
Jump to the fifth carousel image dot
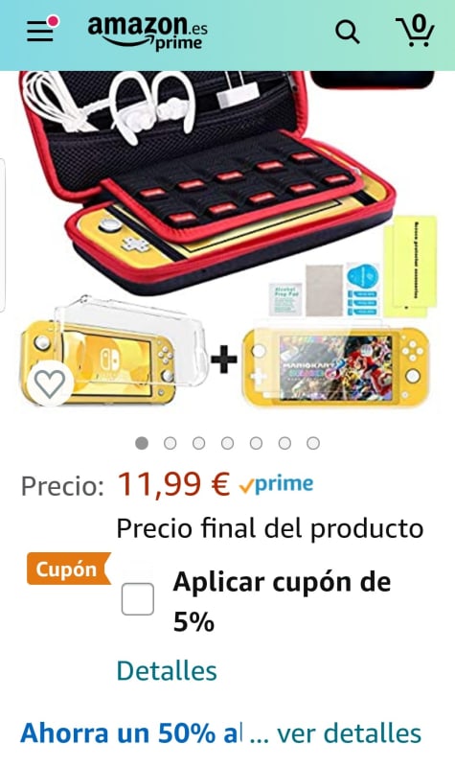[x=256, y=443]
